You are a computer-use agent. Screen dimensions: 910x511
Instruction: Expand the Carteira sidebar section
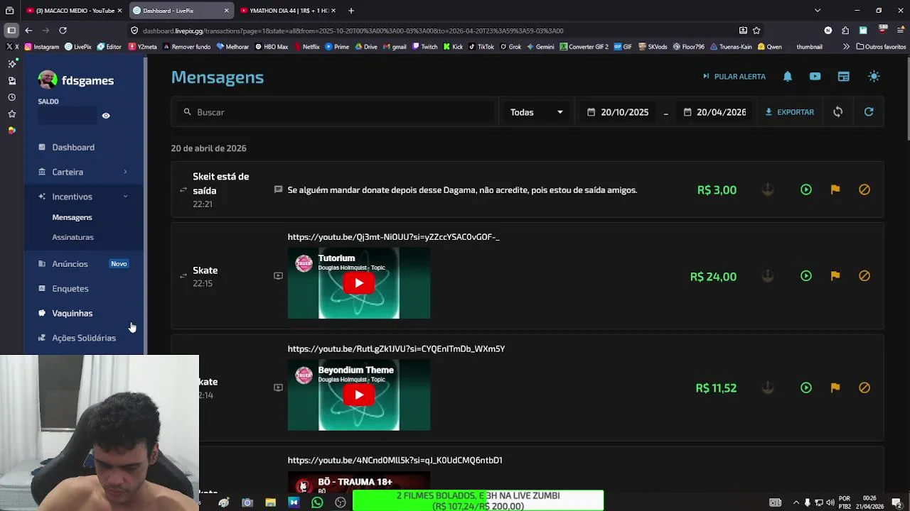pyautogui.click(x=83, y=172)
